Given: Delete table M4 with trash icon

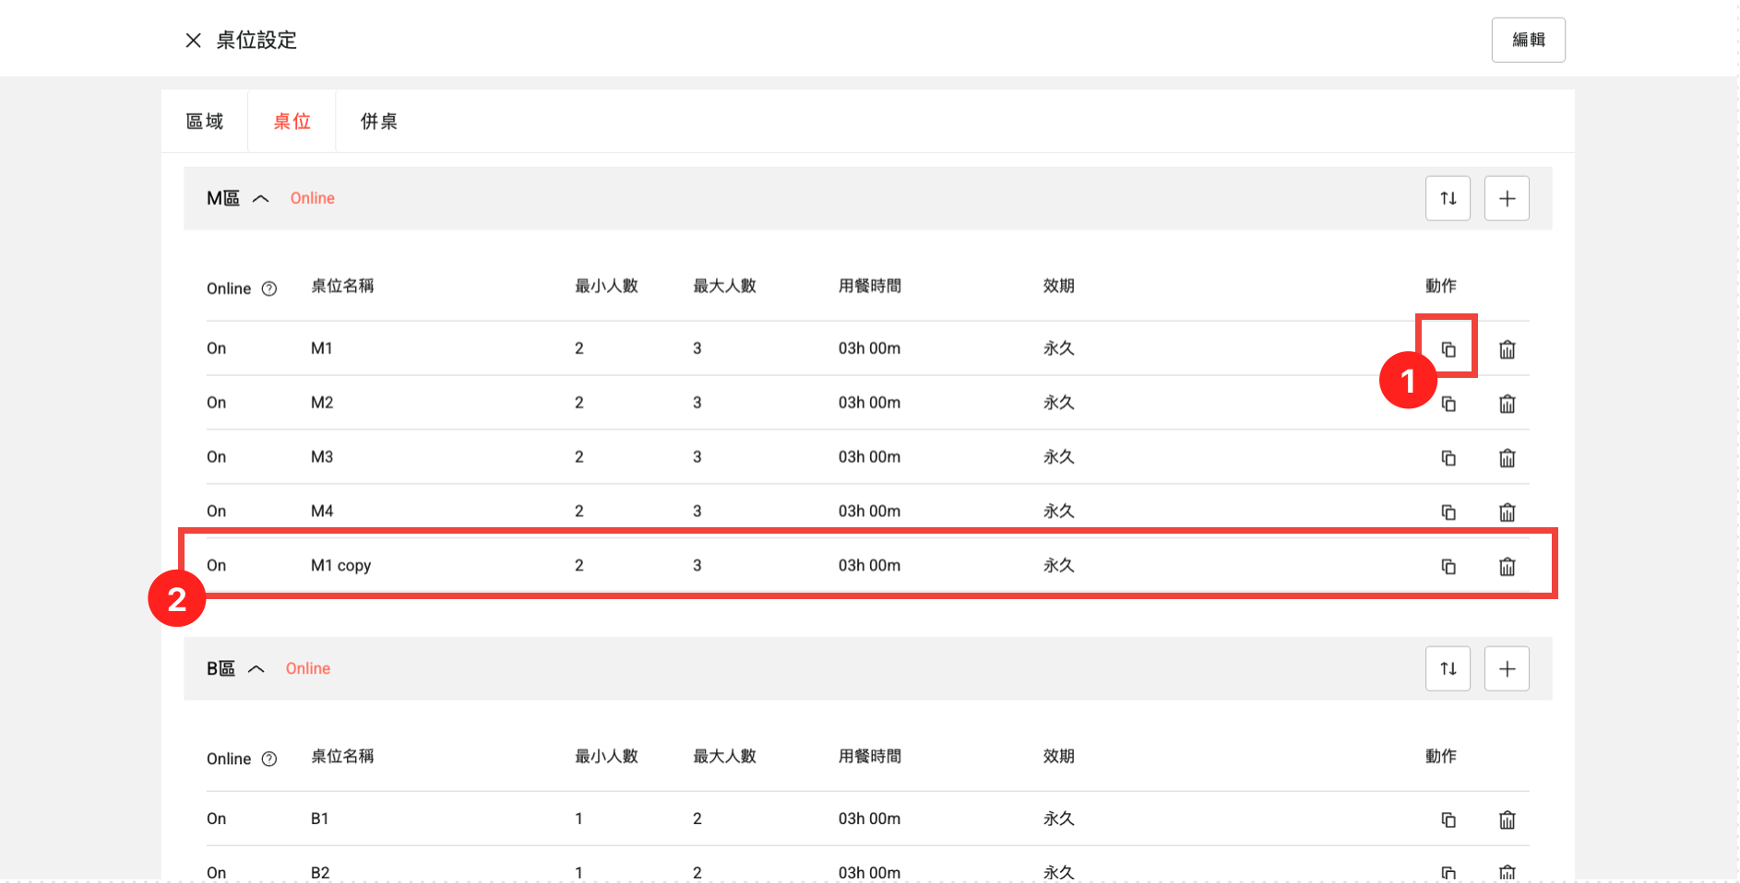Looking at the screenshot, I should point(1507,512).
